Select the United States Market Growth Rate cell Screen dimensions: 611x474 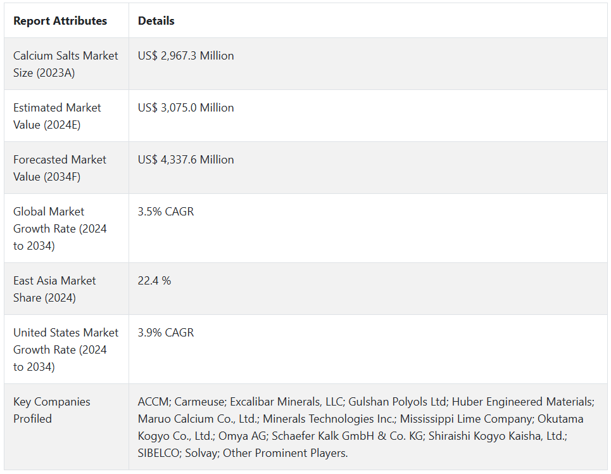[x=66, y=349]
